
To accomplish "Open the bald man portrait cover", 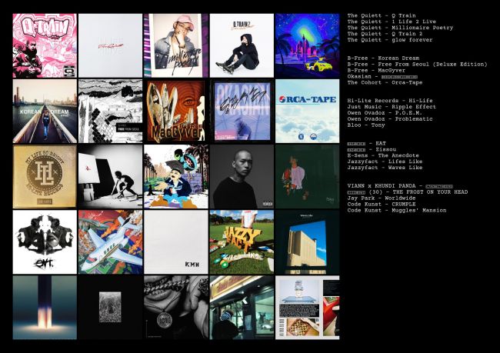I will point(242,177).
